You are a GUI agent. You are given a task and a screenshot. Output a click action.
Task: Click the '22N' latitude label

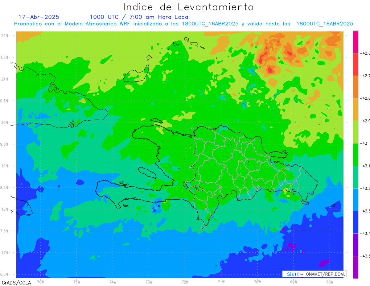click(5, 35)
